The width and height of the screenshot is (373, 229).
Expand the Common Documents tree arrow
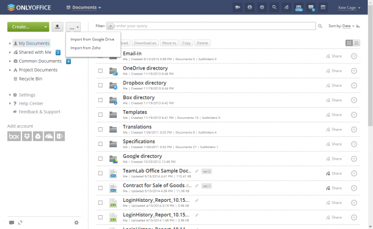pyautogui.click(x=10, y=61)
